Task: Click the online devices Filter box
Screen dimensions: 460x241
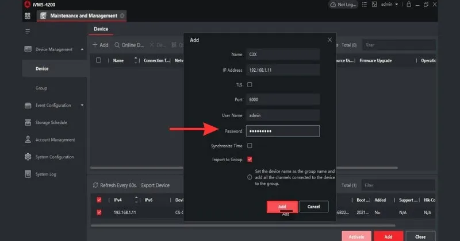Action: 398,185
